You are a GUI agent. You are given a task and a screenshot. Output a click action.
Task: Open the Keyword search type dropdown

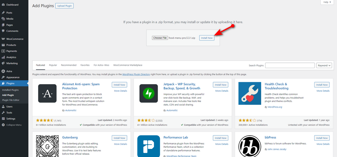point(324,65)
